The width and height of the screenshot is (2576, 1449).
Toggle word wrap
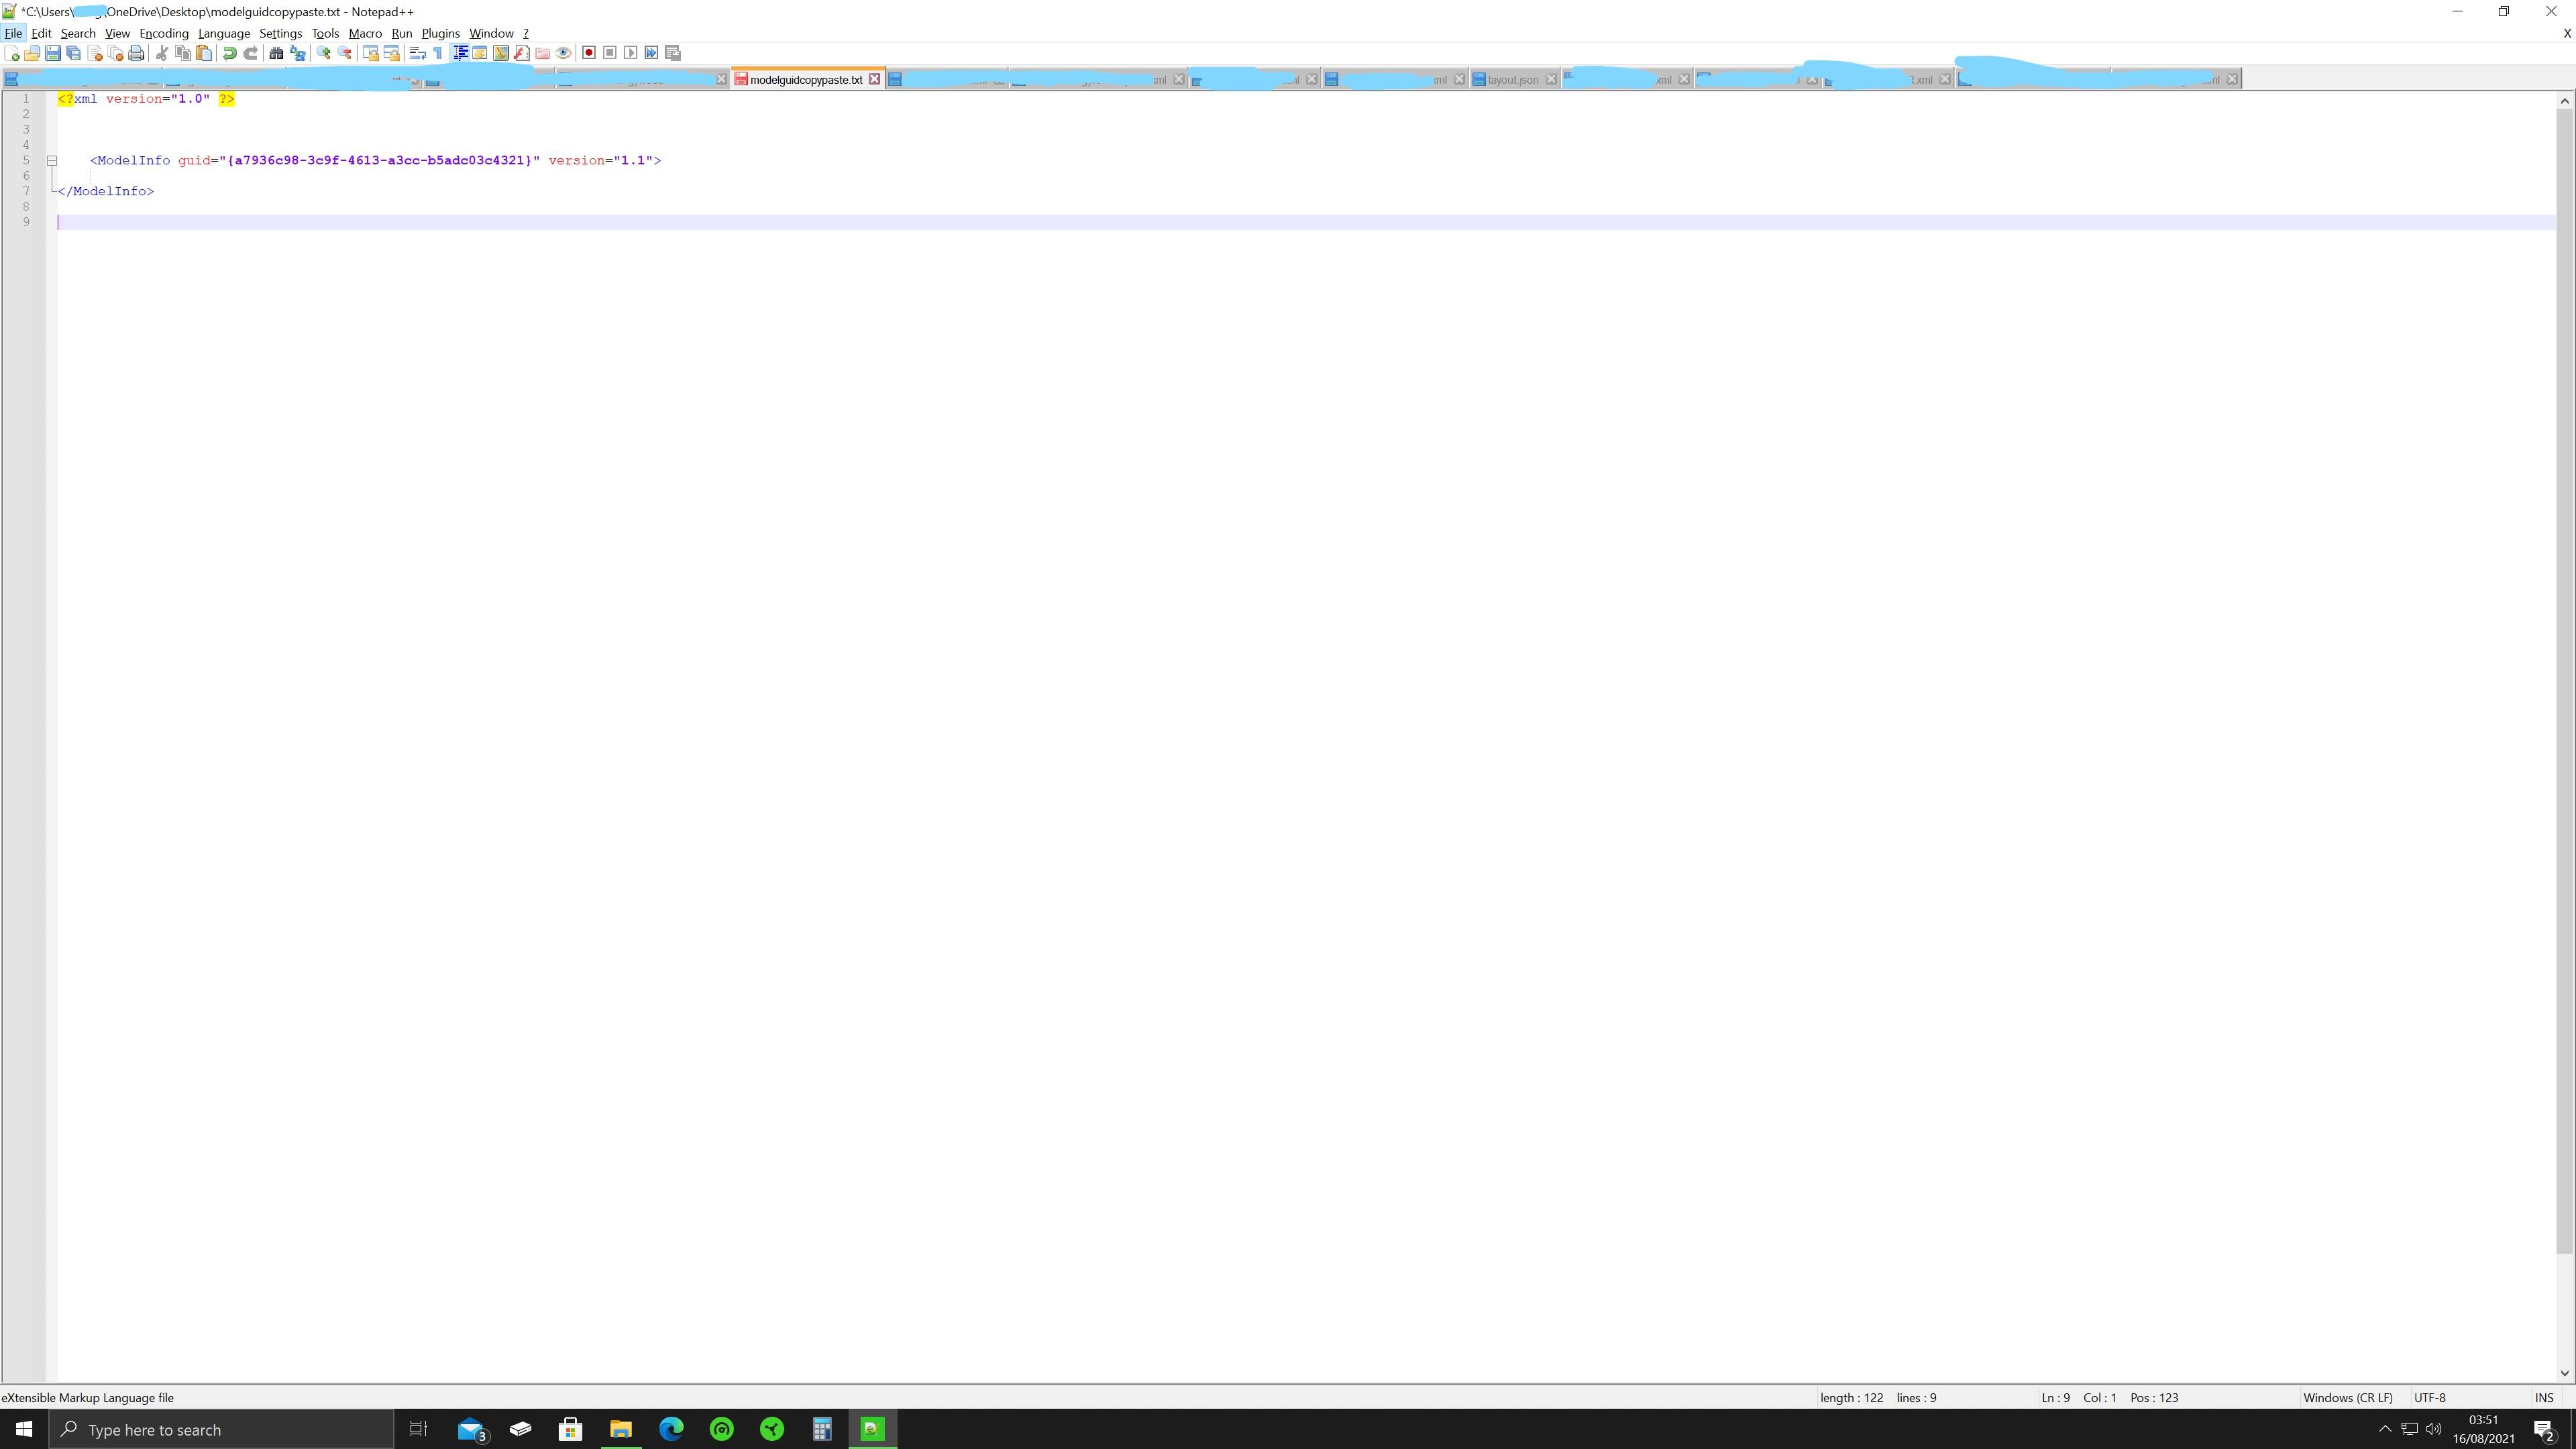tap(418, 53)
